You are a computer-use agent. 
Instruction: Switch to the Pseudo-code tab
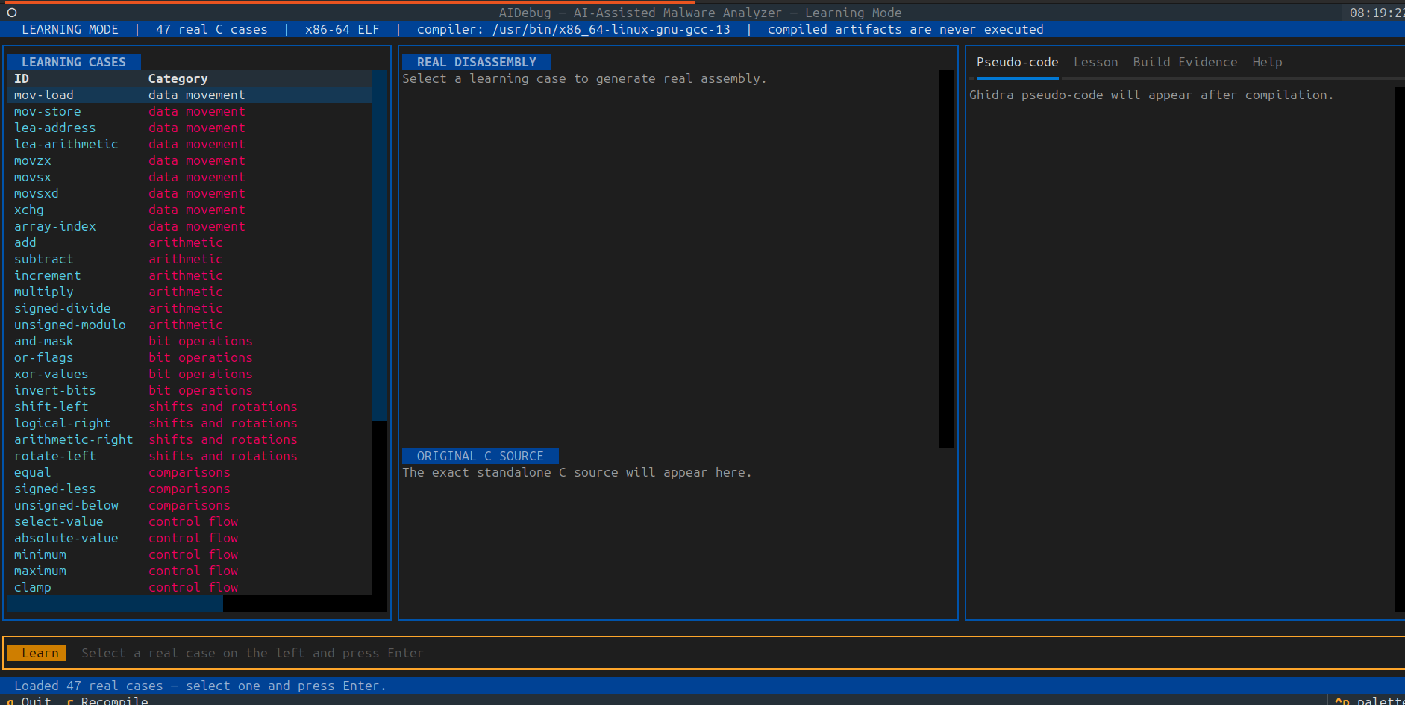(x=1017, y=62)
